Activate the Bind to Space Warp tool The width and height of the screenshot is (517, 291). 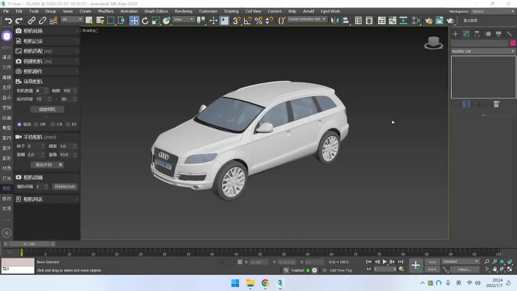pos(53,21)
